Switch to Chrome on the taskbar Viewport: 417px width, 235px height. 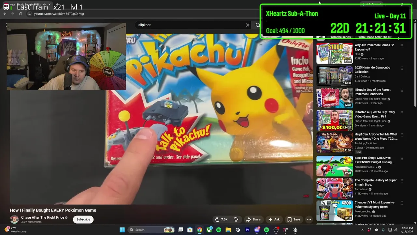point(199,230)
